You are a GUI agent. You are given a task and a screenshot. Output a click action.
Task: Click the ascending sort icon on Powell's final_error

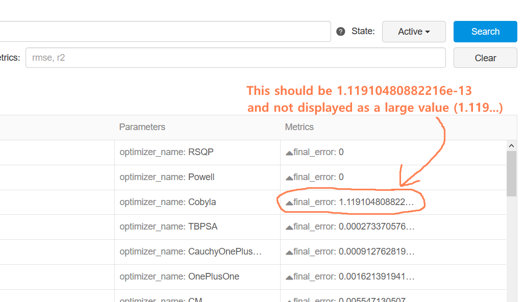(288, 177)
